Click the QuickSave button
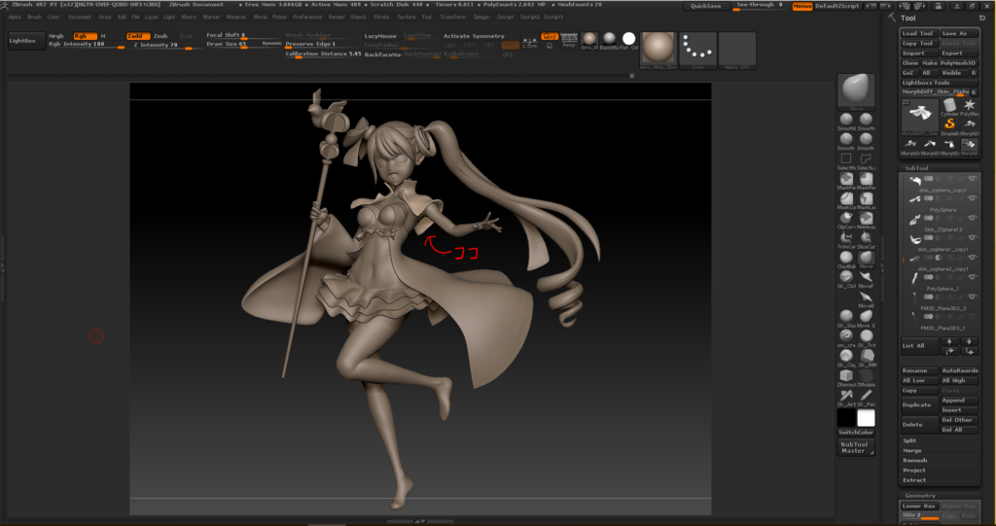The image size is (996, 526). pos(706,6)
